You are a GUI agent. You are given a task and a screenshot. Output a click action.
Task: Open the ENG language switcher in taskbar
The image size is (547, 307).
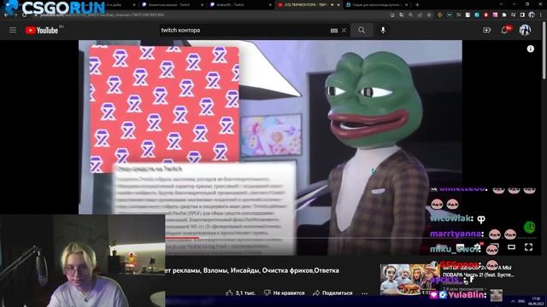coord(521,301)
